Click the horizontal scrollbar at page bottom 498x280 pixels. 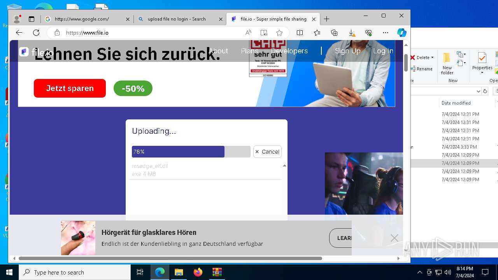click(x=170, y=258)
